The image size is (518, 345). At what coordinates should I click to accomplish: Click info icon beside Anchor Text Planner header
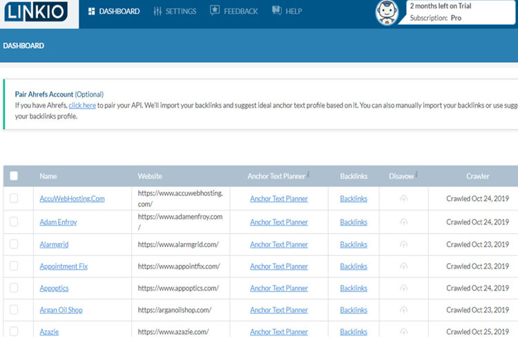coord(308,174)
